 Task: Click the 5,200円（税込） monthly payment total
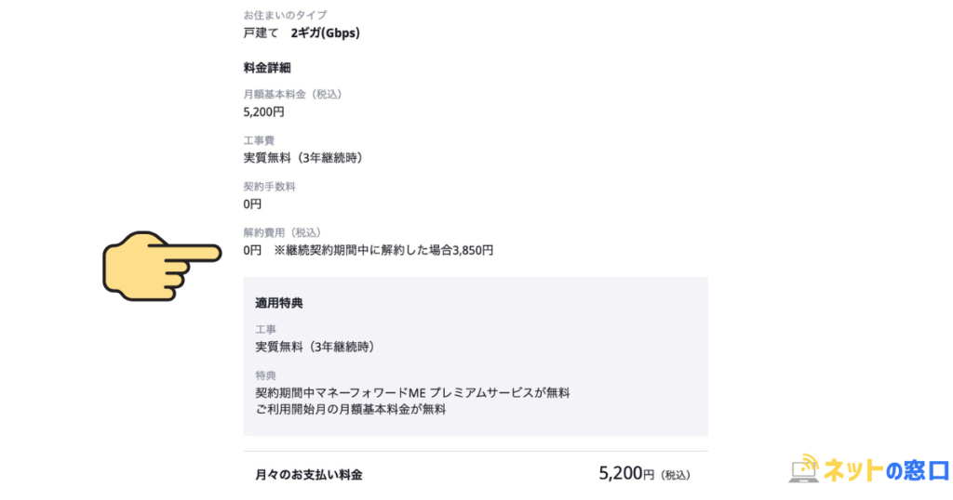644,474
